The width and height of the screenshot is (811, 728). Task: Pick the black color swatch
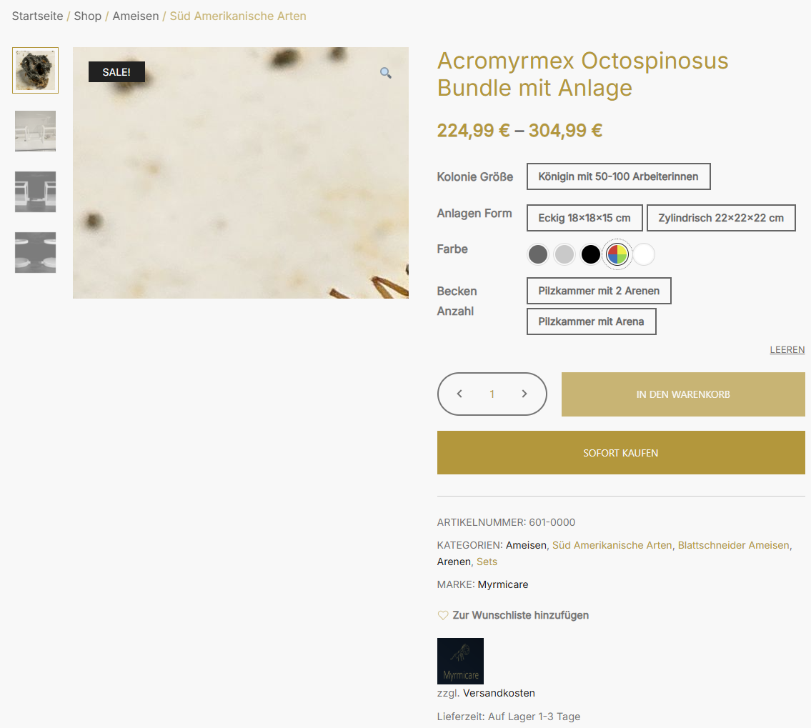(591, 254)
